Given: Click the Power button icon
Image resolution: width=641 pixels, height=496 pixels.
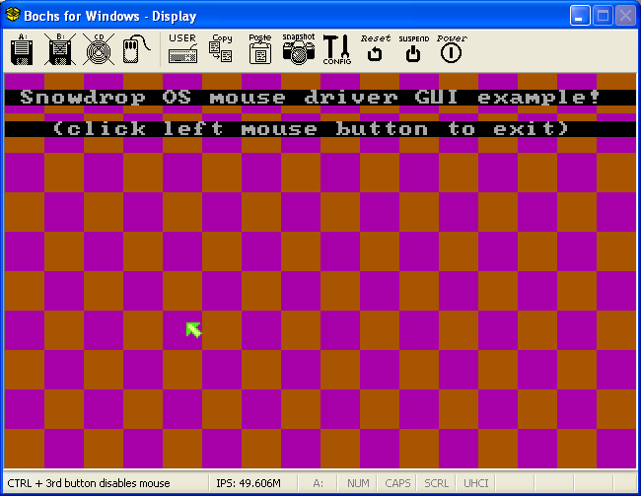Looking at the screenshot, I should coord(452,48).
